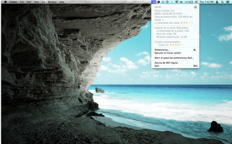Open the File menu
The image size is (232, 144).
[x=22, y=2]
